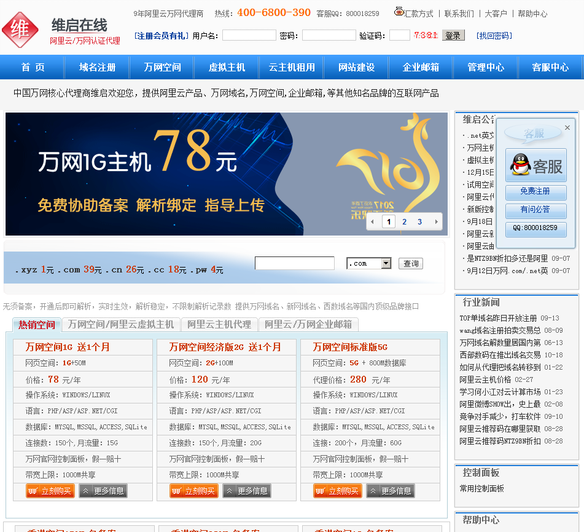This screenshot has height=532, width=584.
Task: Open the 常用控制面板 link
Action: click(x=481, y=489)
